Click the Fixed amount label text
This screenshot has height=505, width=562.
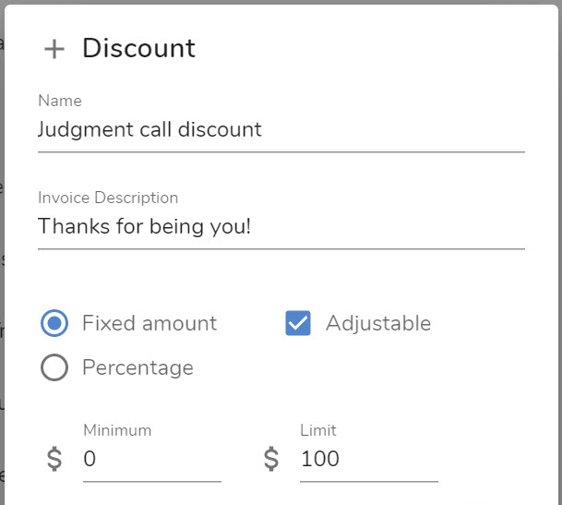pyautogui.click(x=149, y=323)
